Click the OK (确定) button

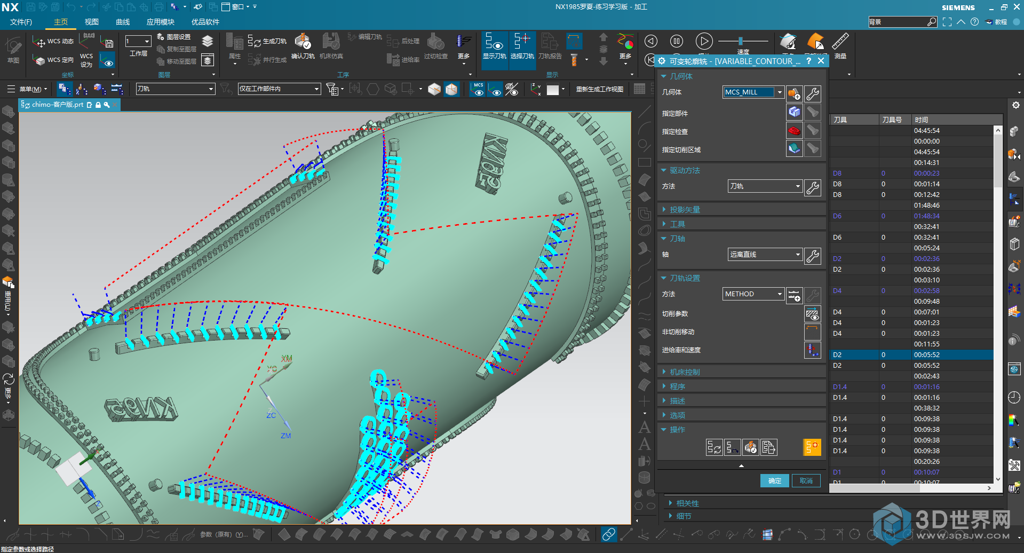pyautogui.click(x=774, y=480)
